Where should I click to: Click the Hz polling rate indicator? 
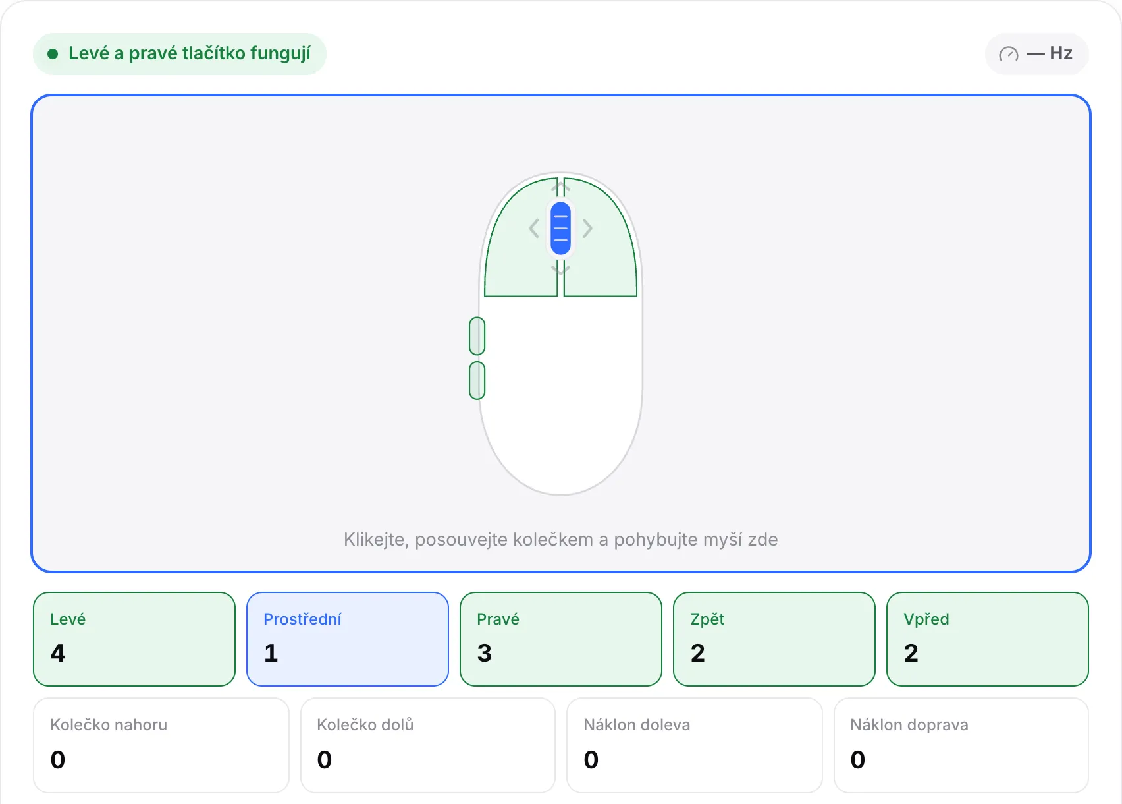point(1037,54)
